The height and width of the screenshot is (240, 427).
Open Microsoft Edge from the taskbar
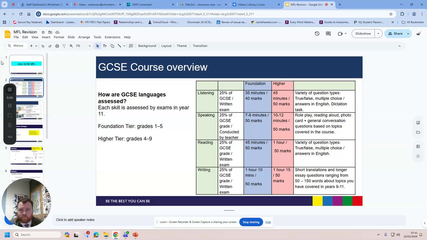coord(96,235)
